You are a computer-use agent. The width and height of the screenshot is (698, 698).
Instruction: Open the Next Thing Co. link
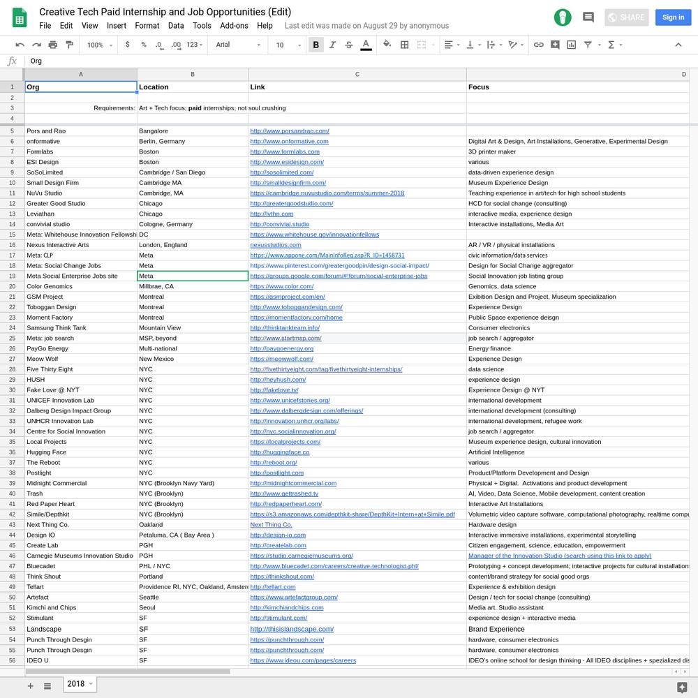click(271, 525)
